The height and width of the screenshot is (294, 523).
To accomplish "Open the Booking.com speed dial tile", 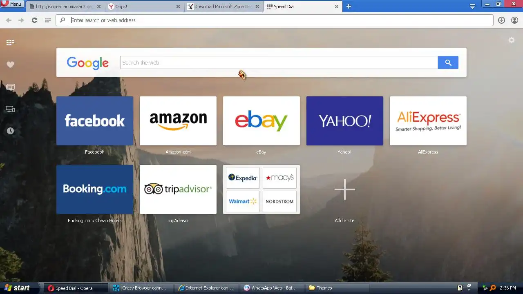I will coord(95,189).
